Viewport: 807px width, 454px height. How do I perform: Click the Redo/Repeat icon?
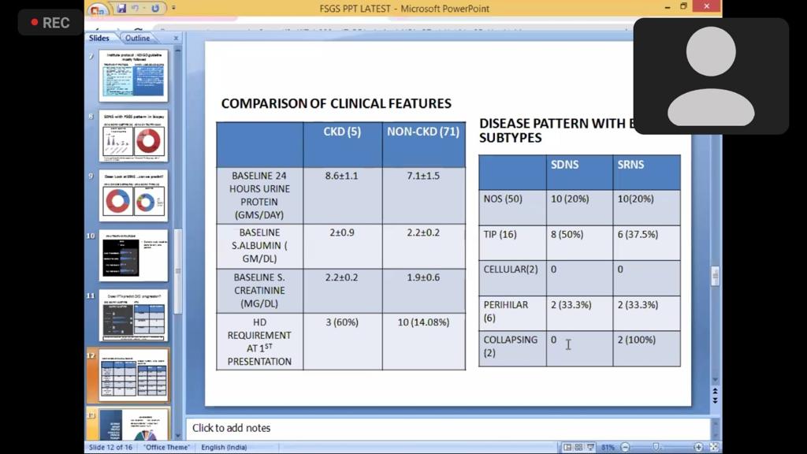coord(155,9)
